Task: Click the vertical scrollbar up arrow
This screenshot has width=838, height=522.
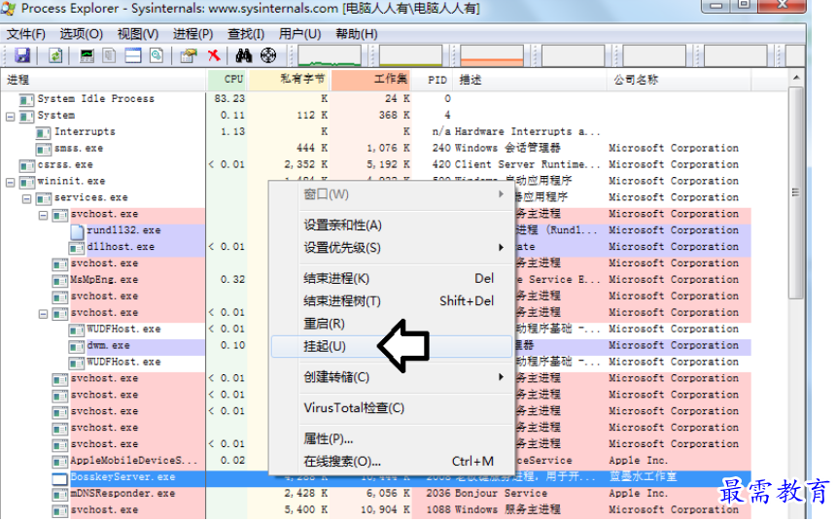Action: (x=796, y=78)
